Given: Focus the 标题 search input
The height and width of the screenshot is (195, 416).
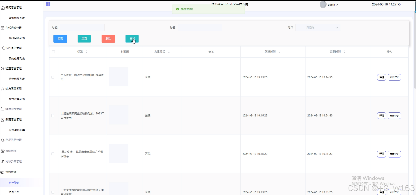Looking at the screenshot, I should pos(82,28).
